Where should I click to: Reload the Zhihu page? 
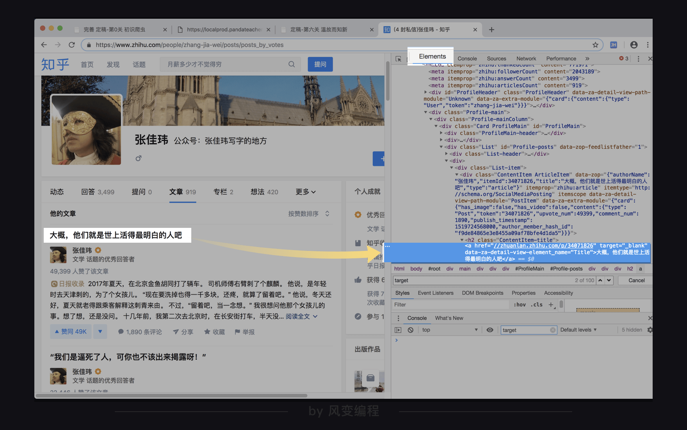tap(71, 45)
